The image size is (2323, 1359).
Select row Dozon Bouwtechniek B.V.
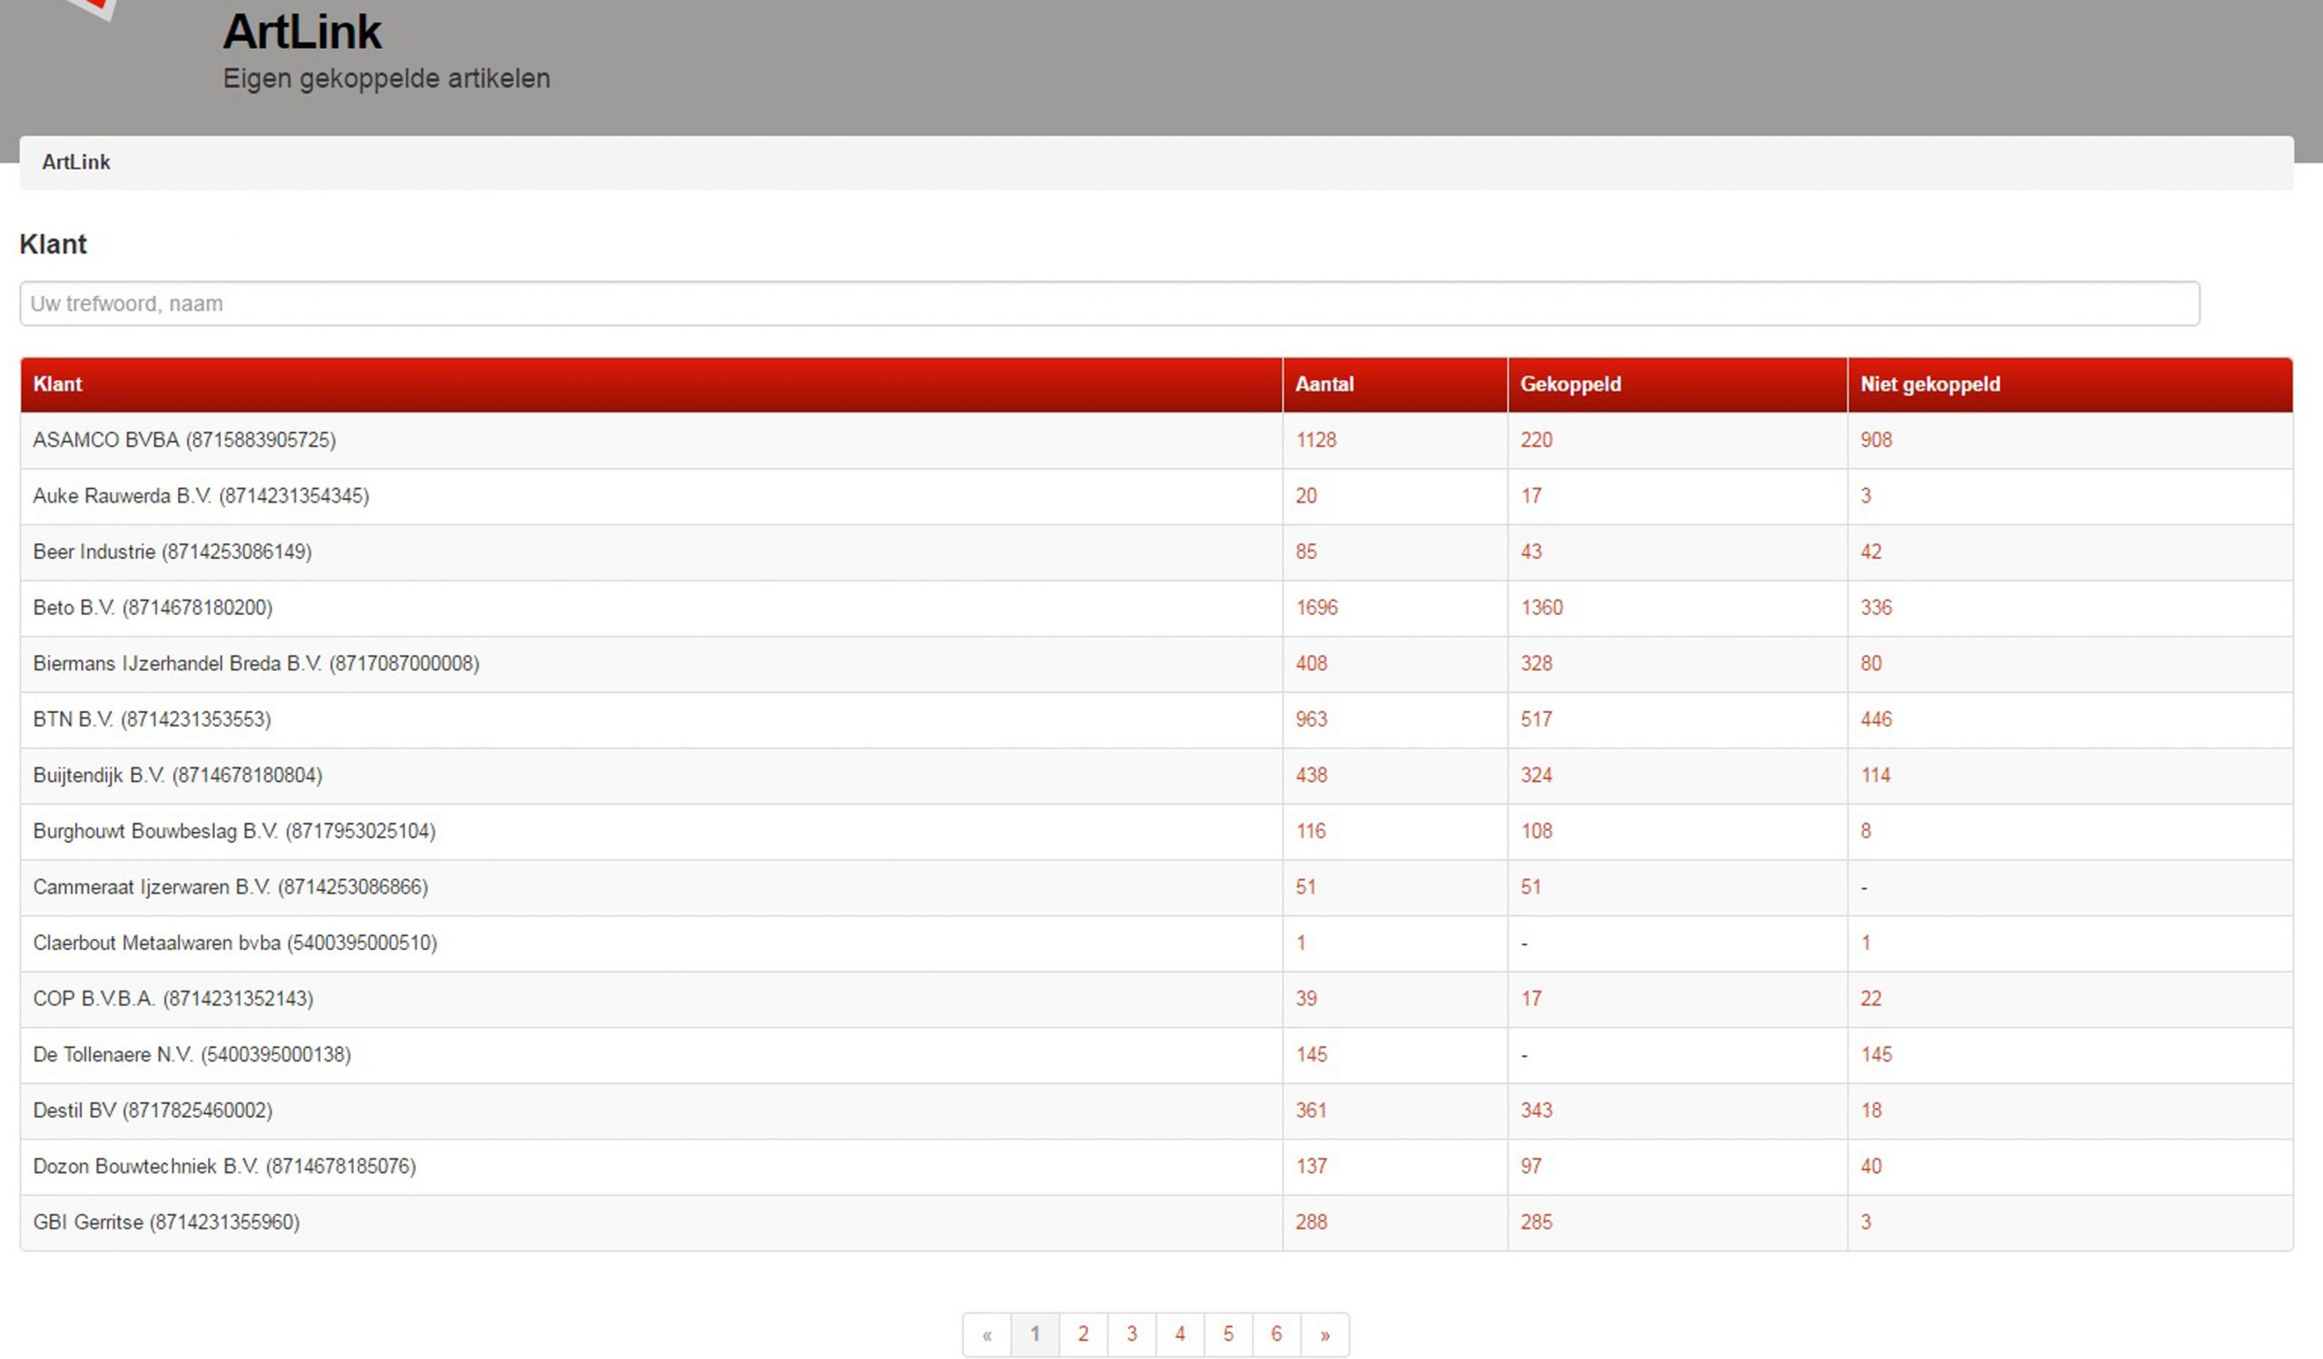coord(1156,1168)
